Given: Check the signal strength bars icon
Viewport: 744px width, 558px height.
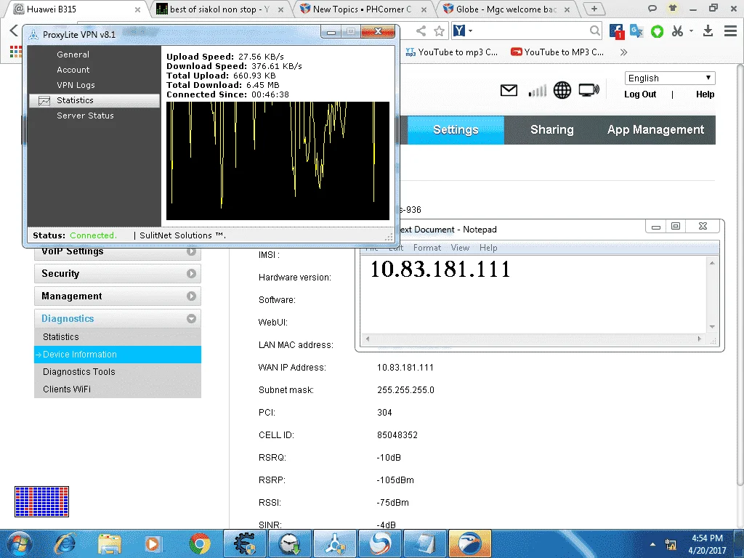Looking at the screenshot, I should (537, 90).
